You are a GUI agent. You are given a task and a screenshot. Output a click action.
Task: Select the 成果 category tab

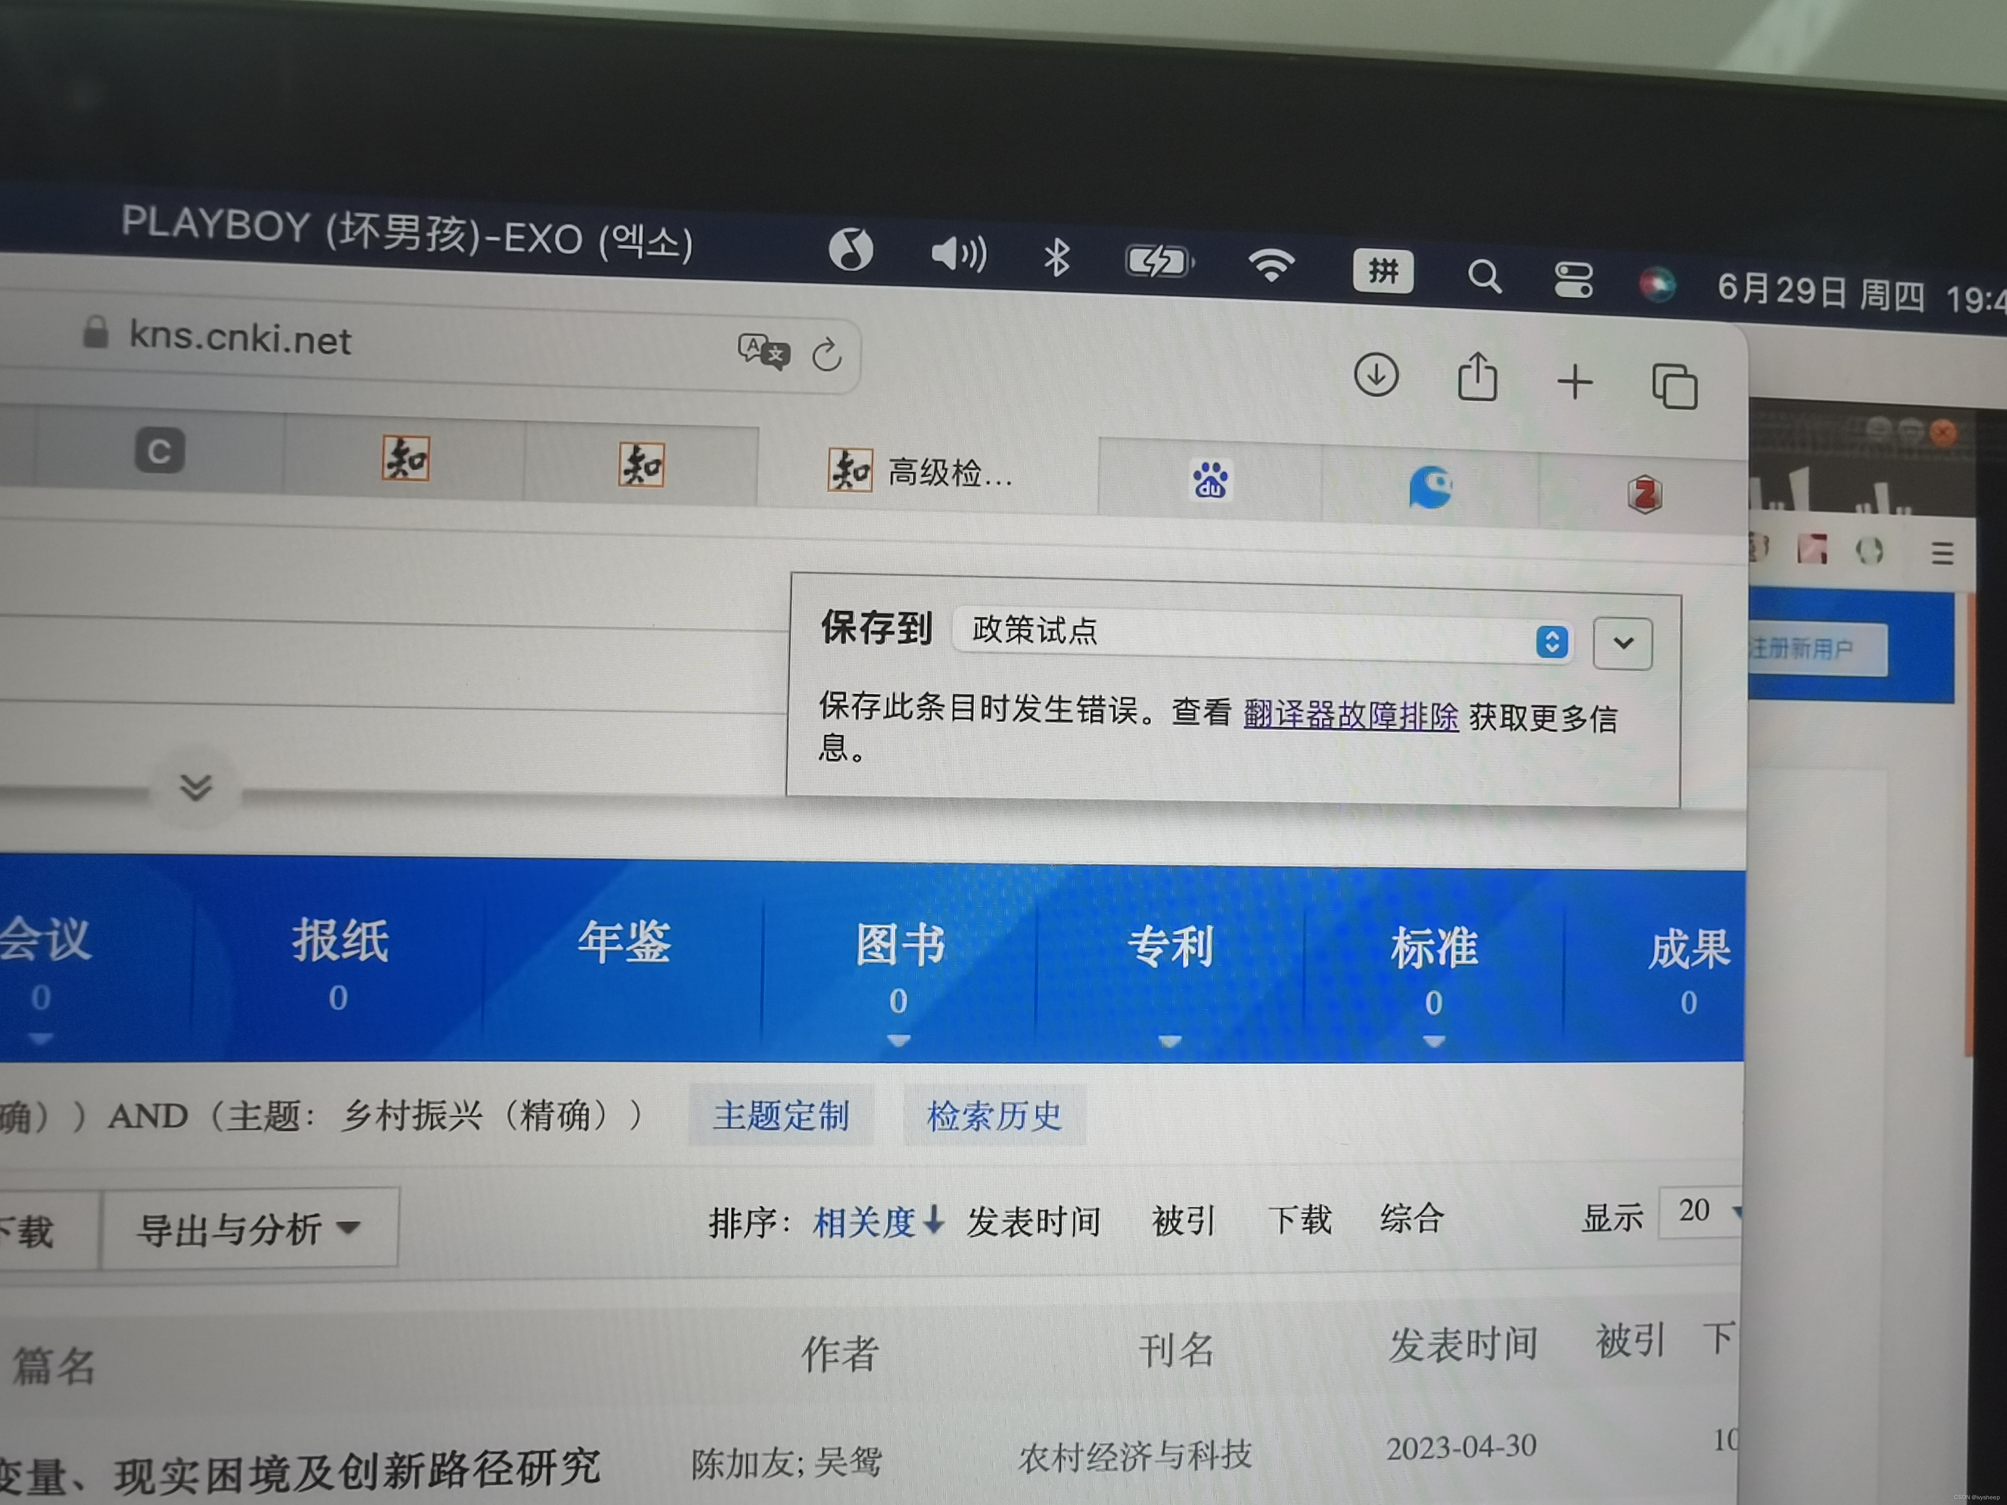(x=1689, y=949)
